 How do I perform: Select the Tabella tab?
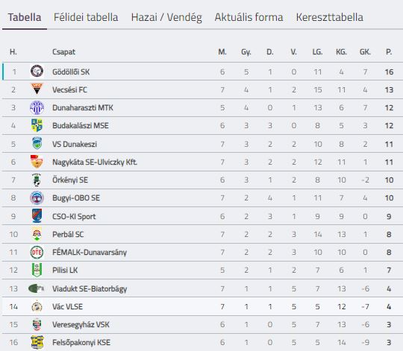(x=25, y=17)
